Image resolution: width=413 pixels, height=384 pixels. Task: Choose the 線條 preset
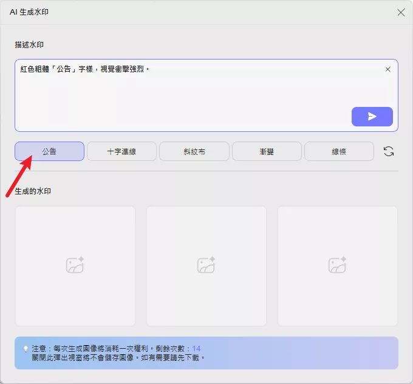pos(339,151)
